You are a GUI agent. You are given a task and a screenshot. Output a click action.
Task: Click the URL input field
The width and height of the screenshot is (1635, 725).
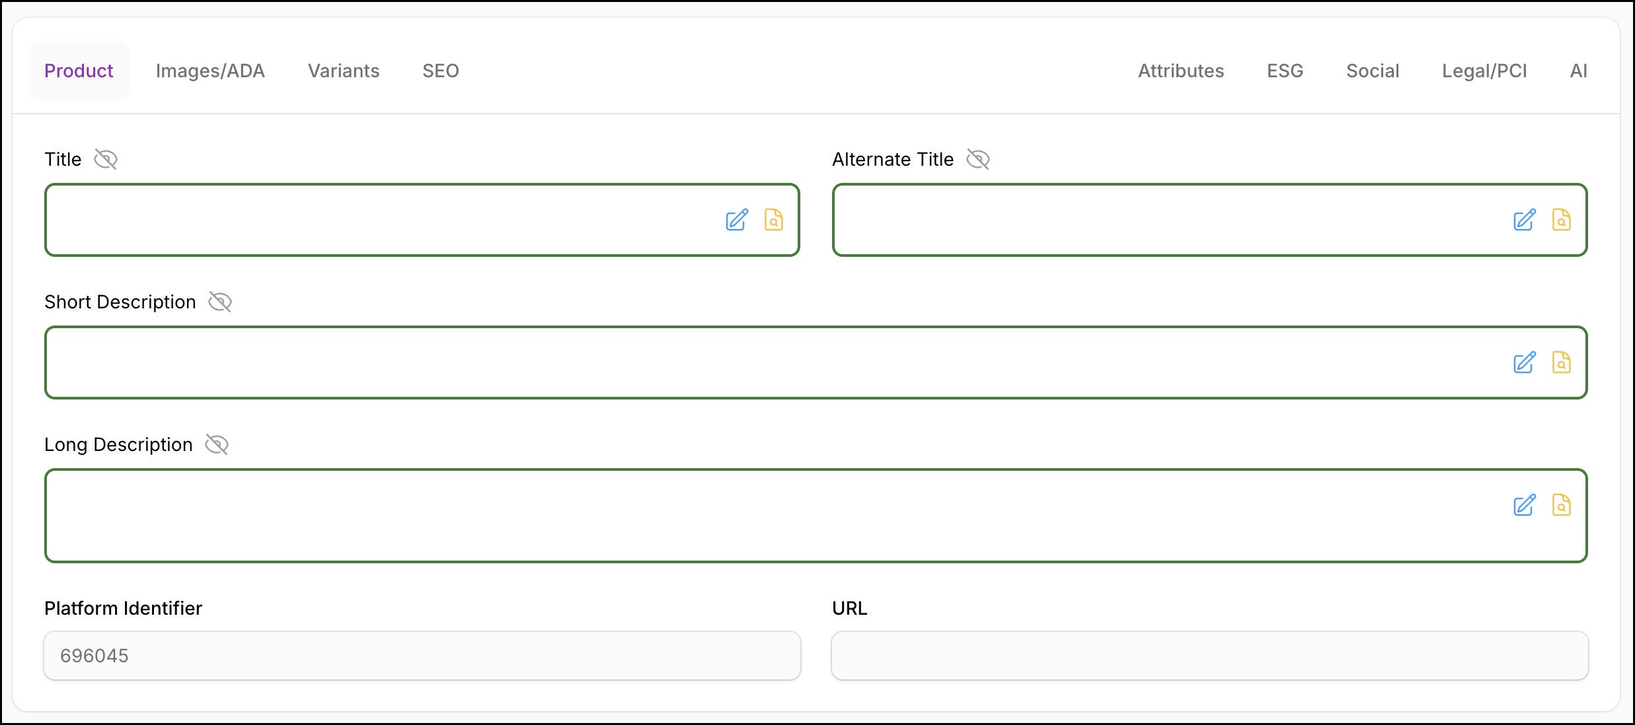tap(1209, 656)
